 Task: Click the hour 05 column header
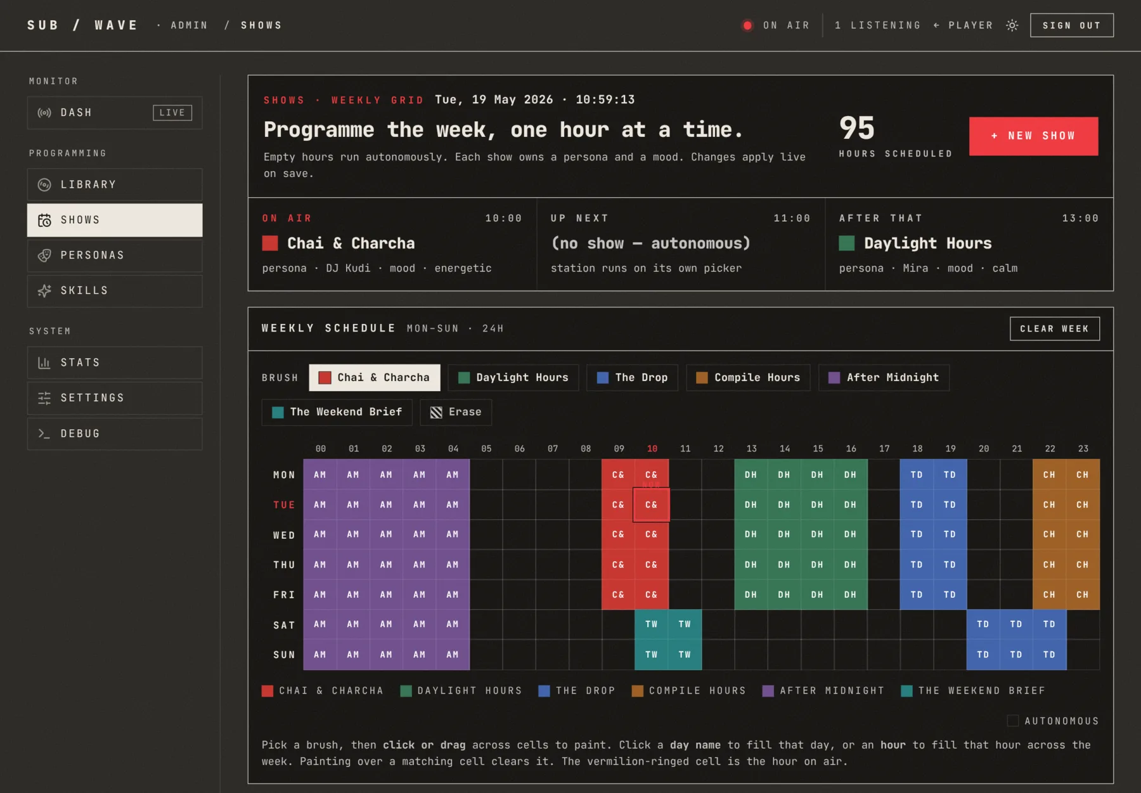(x=486, y=449)
